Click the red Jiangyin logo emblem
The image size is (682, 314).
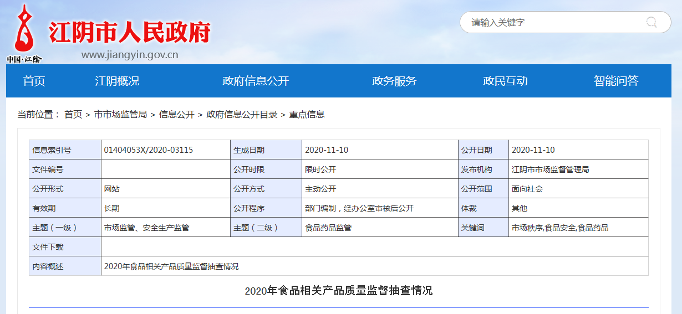[23, 30]
